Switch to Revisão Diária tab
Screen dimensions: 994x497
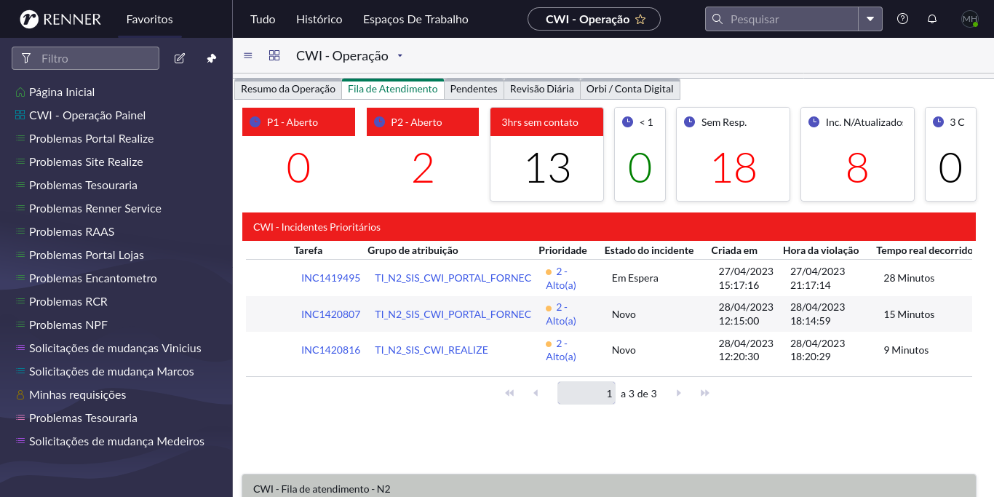pos(542,89)
